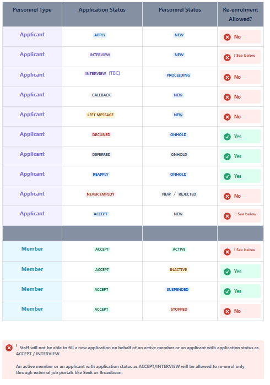Screen dimensions: 270x385
Task: Click the (TBC) text beside INTERVIEW
Action: [x=114, y=73]
